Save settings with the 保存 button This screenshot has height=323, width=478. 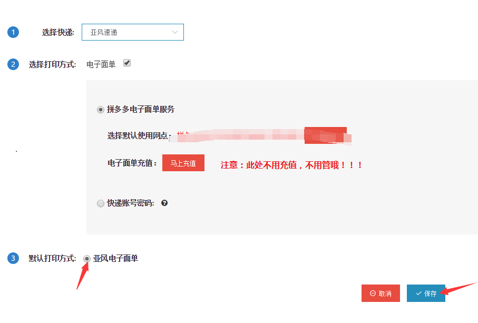pos(426,293)
